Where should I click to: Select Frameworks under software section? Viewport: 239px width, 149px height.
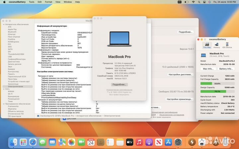13,106
